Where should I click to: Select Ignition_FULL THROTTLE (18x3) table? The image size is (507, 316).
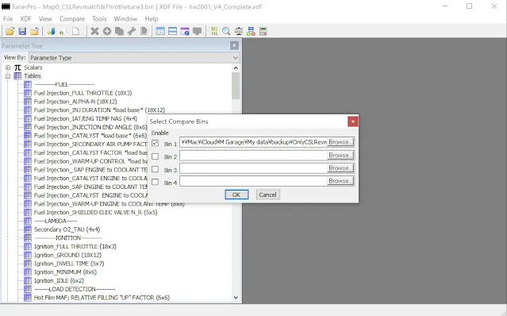pyautogui.click(x=75, y=246)
